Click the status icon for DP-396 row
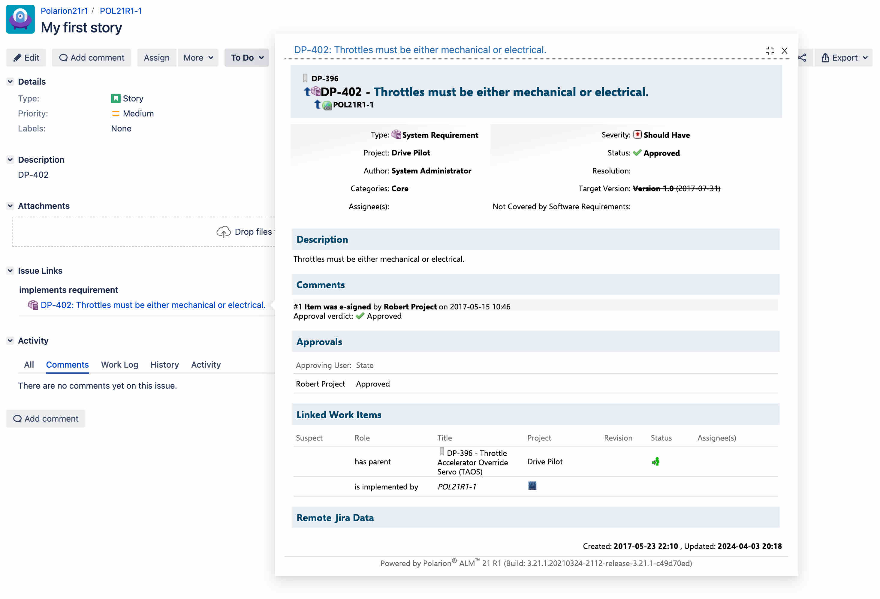 pyautogui.click(x=655, y=462)
